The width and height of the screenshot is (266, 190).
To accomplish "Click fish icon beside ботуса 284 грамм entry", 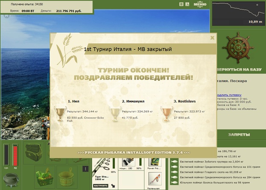I will point(174,178).
